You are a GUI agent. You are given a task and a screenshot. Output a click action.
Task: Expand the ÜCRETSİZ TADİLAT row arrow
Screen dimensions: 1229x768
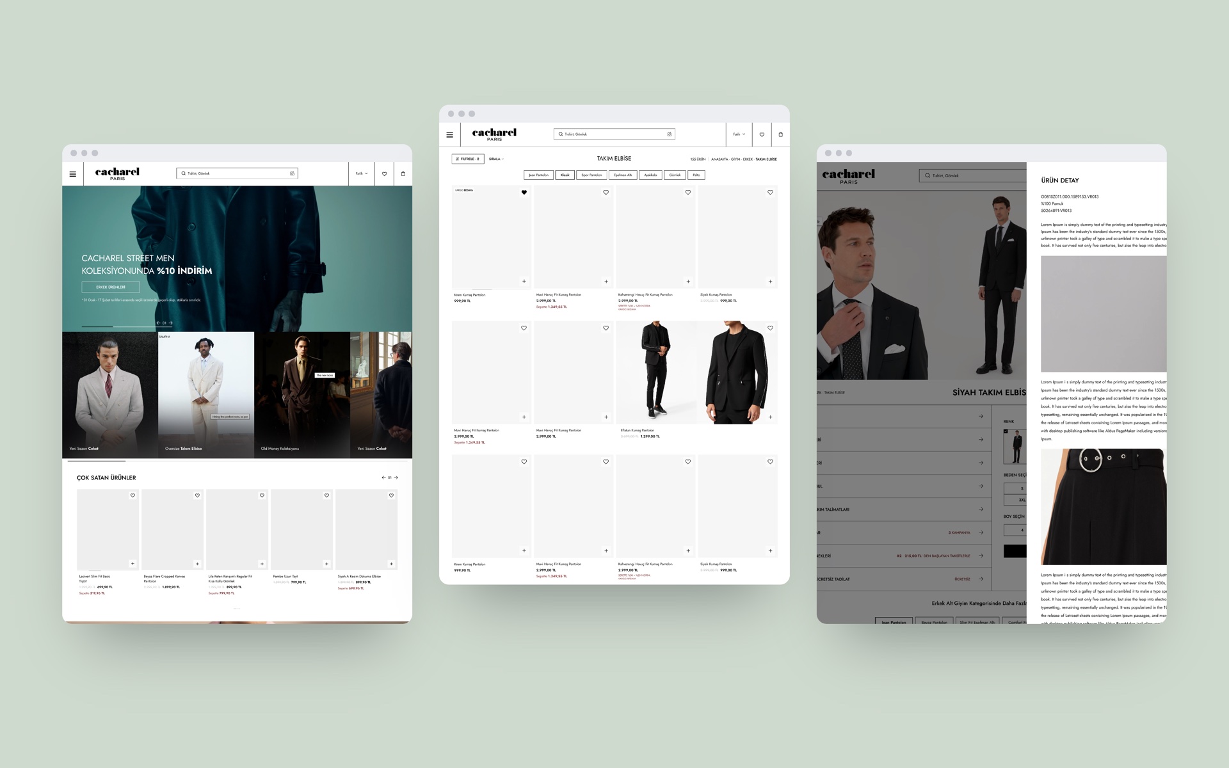coord(981,579)
